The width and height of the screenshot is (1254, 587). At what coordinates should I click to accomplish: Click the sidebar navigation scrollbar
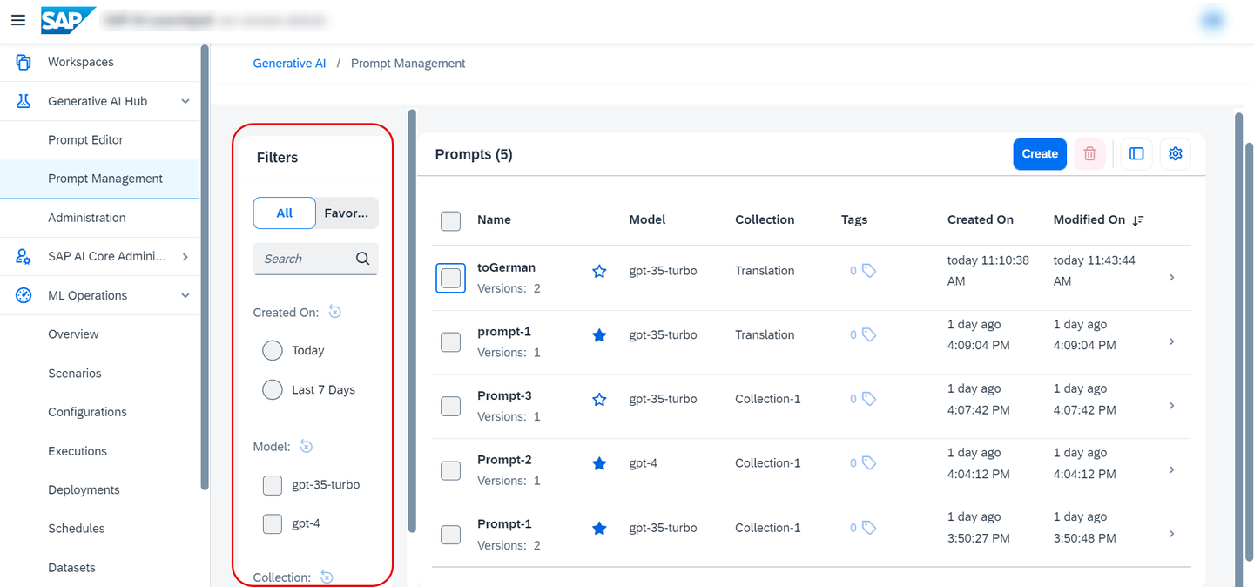point(205,268)
